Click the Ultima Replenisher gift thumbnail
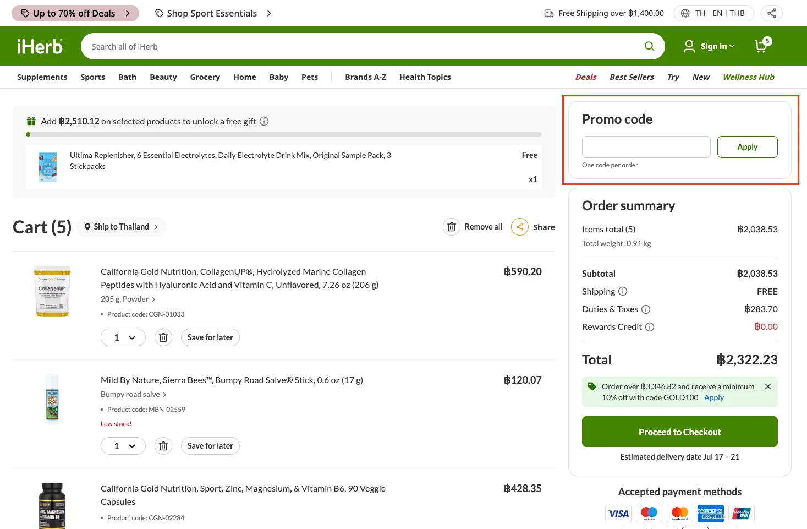807x529 pixels. (48, 167)
